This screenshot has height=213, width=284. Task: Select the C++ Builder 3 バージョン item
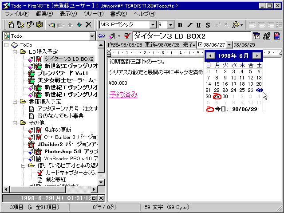[x=71, y=137]
